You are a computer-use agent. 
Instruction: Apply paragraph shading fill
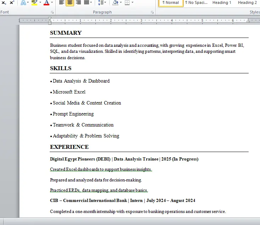click(x=115, y=2)
